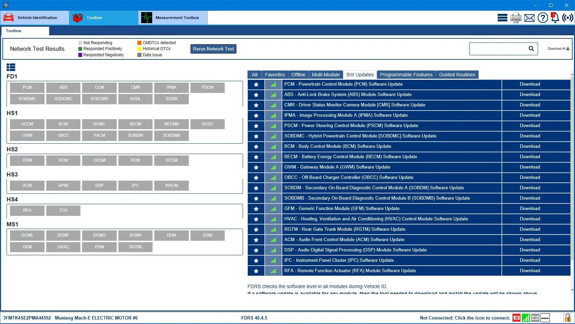Click the Responded Positively green legend swatch

(80, 49)
